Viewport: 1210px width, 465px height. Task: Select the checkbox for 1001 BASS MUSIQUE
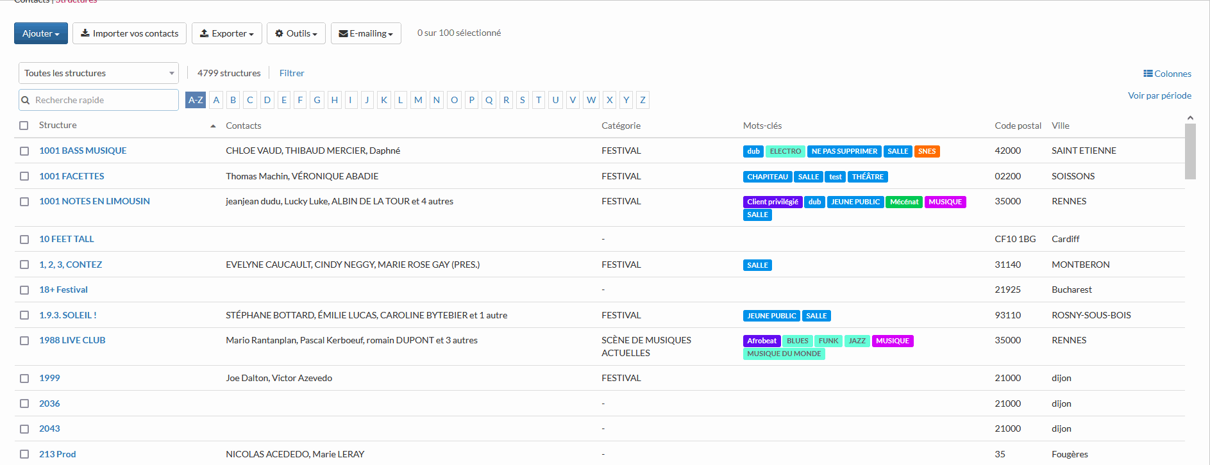[24, 151]
